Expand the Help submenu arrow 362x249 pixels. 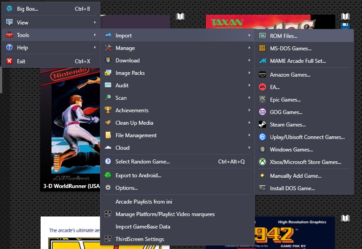[x=95, y=47]
